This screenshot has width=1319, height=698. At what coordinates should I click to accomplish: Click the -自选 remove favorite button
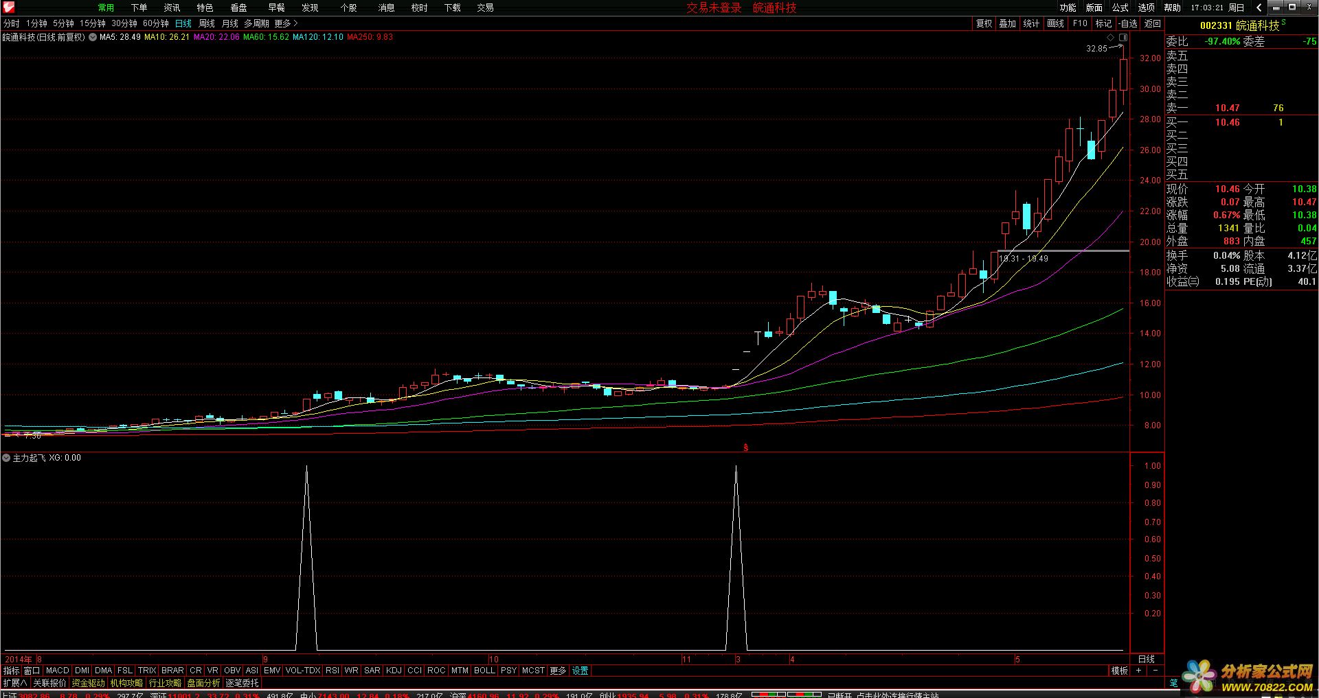tap(1128, 23)
